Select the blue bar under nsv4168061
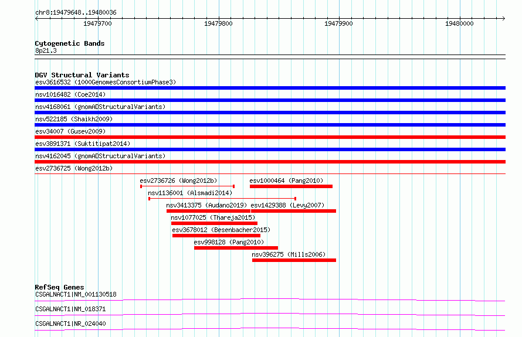The height and width of the screenshot is (337, 522). 270,113
